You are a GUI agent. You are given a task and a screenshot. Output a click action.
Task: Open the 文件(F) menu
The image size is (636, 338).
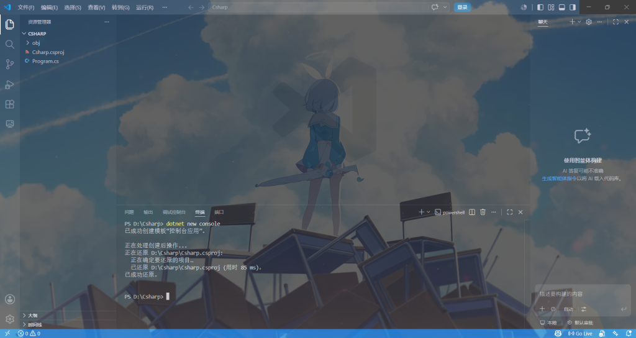[x=26, y=7]
